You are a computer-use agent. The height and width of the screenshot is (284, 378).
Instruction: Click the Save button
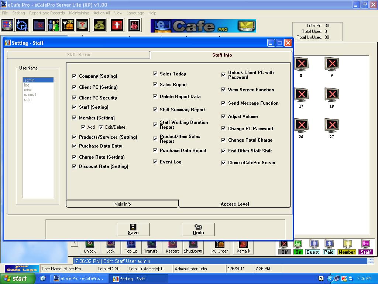(x=133, y=229)
